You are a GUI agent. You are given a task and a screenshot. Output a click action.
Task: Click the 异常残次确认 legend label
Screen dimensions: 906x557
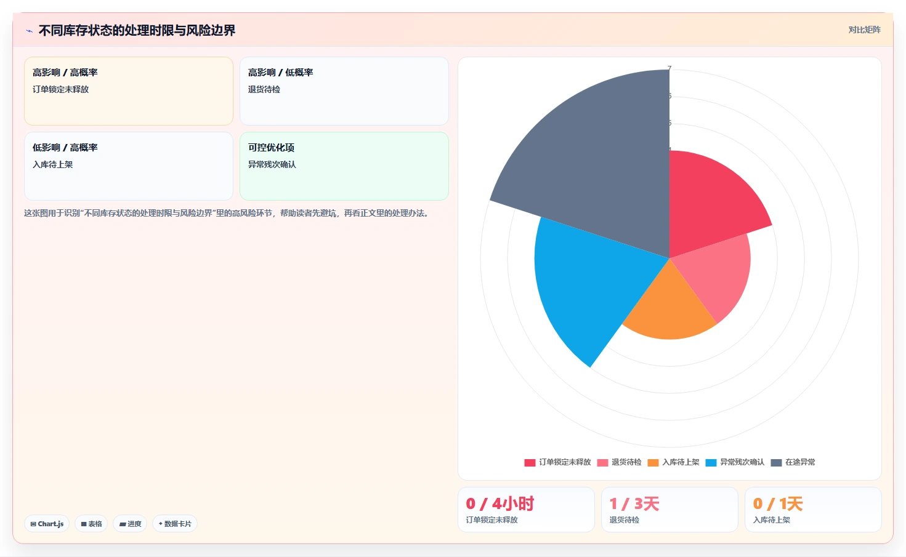point(742,462)
